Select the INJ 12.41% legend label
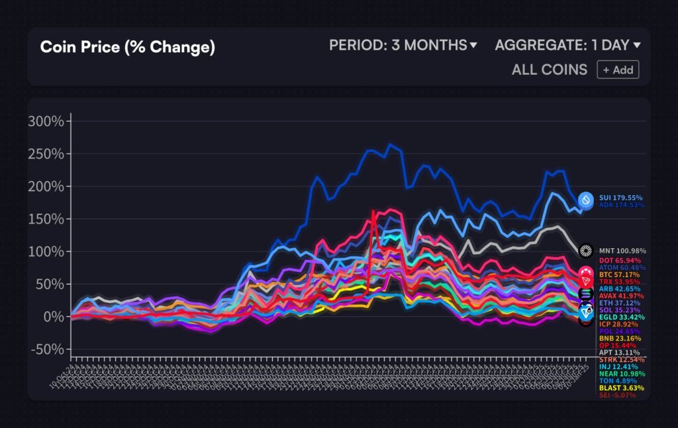Image resolution: width=678 pixels, height=428 pixels. (x=618, y=366)
